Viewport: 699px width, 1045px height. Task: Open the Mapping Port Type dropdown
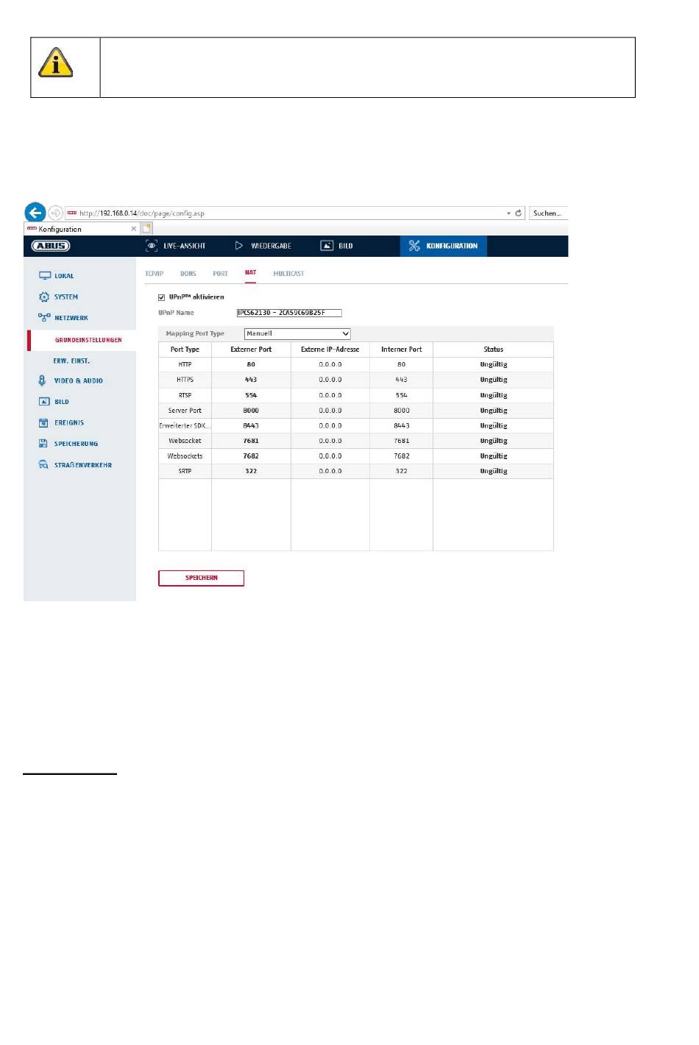pos(297,334)
